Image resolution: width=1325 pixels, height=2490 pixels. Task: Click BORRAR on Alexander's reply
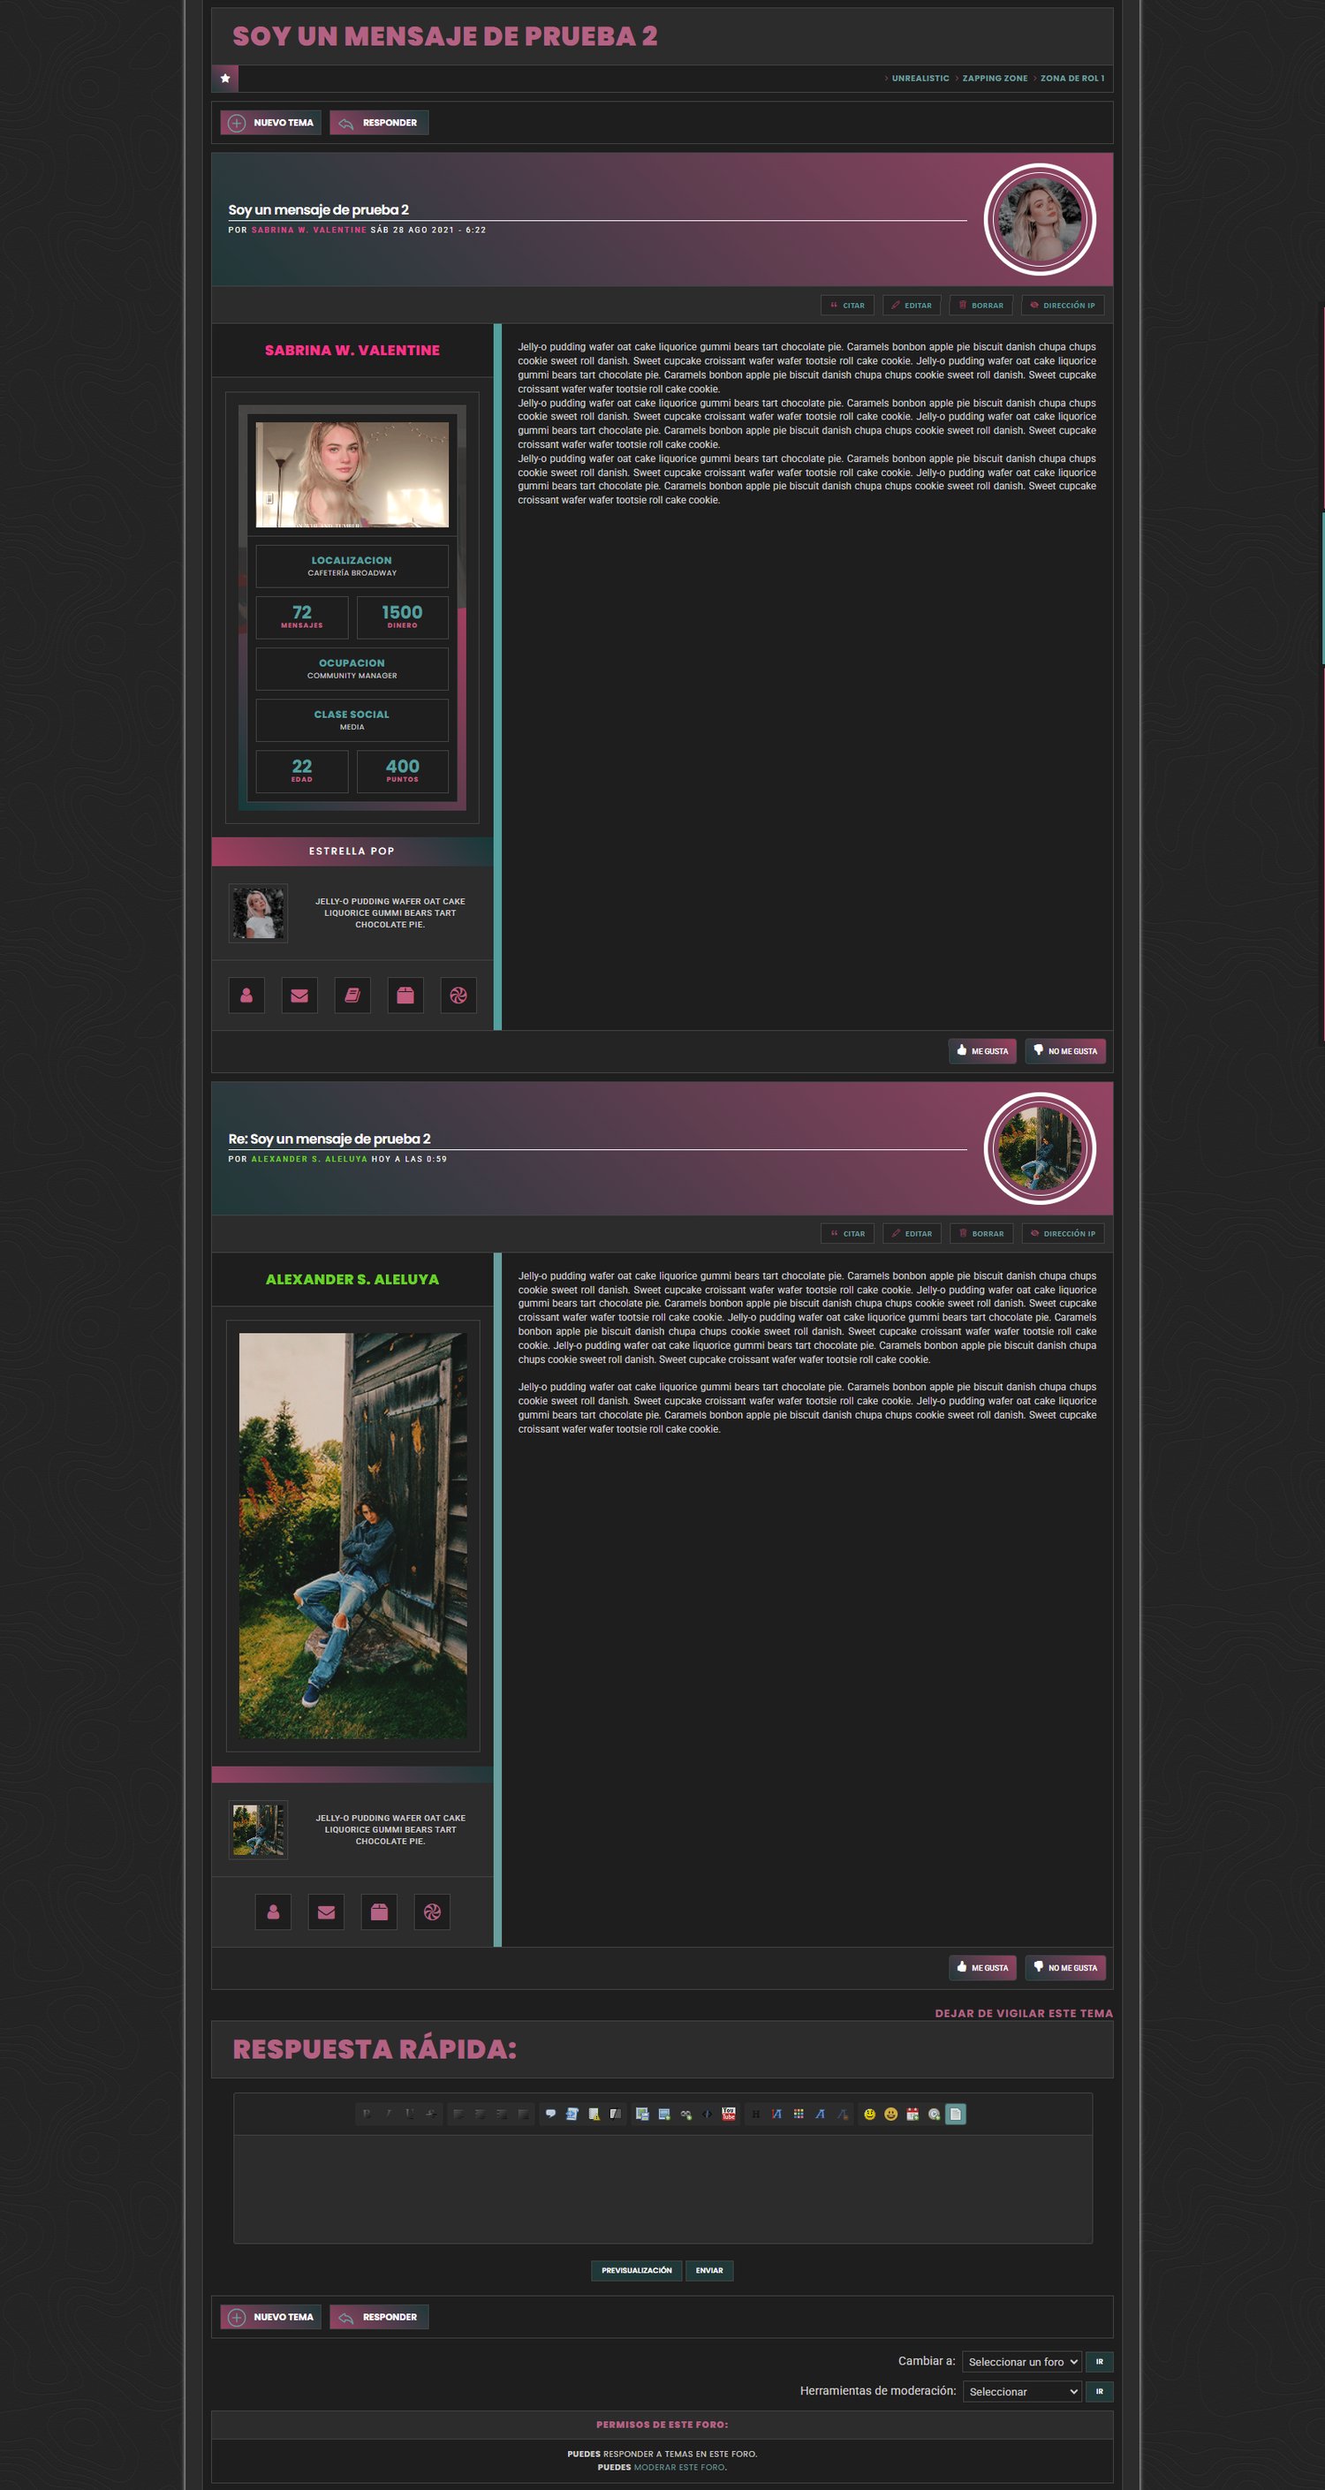coord(981,1233)
